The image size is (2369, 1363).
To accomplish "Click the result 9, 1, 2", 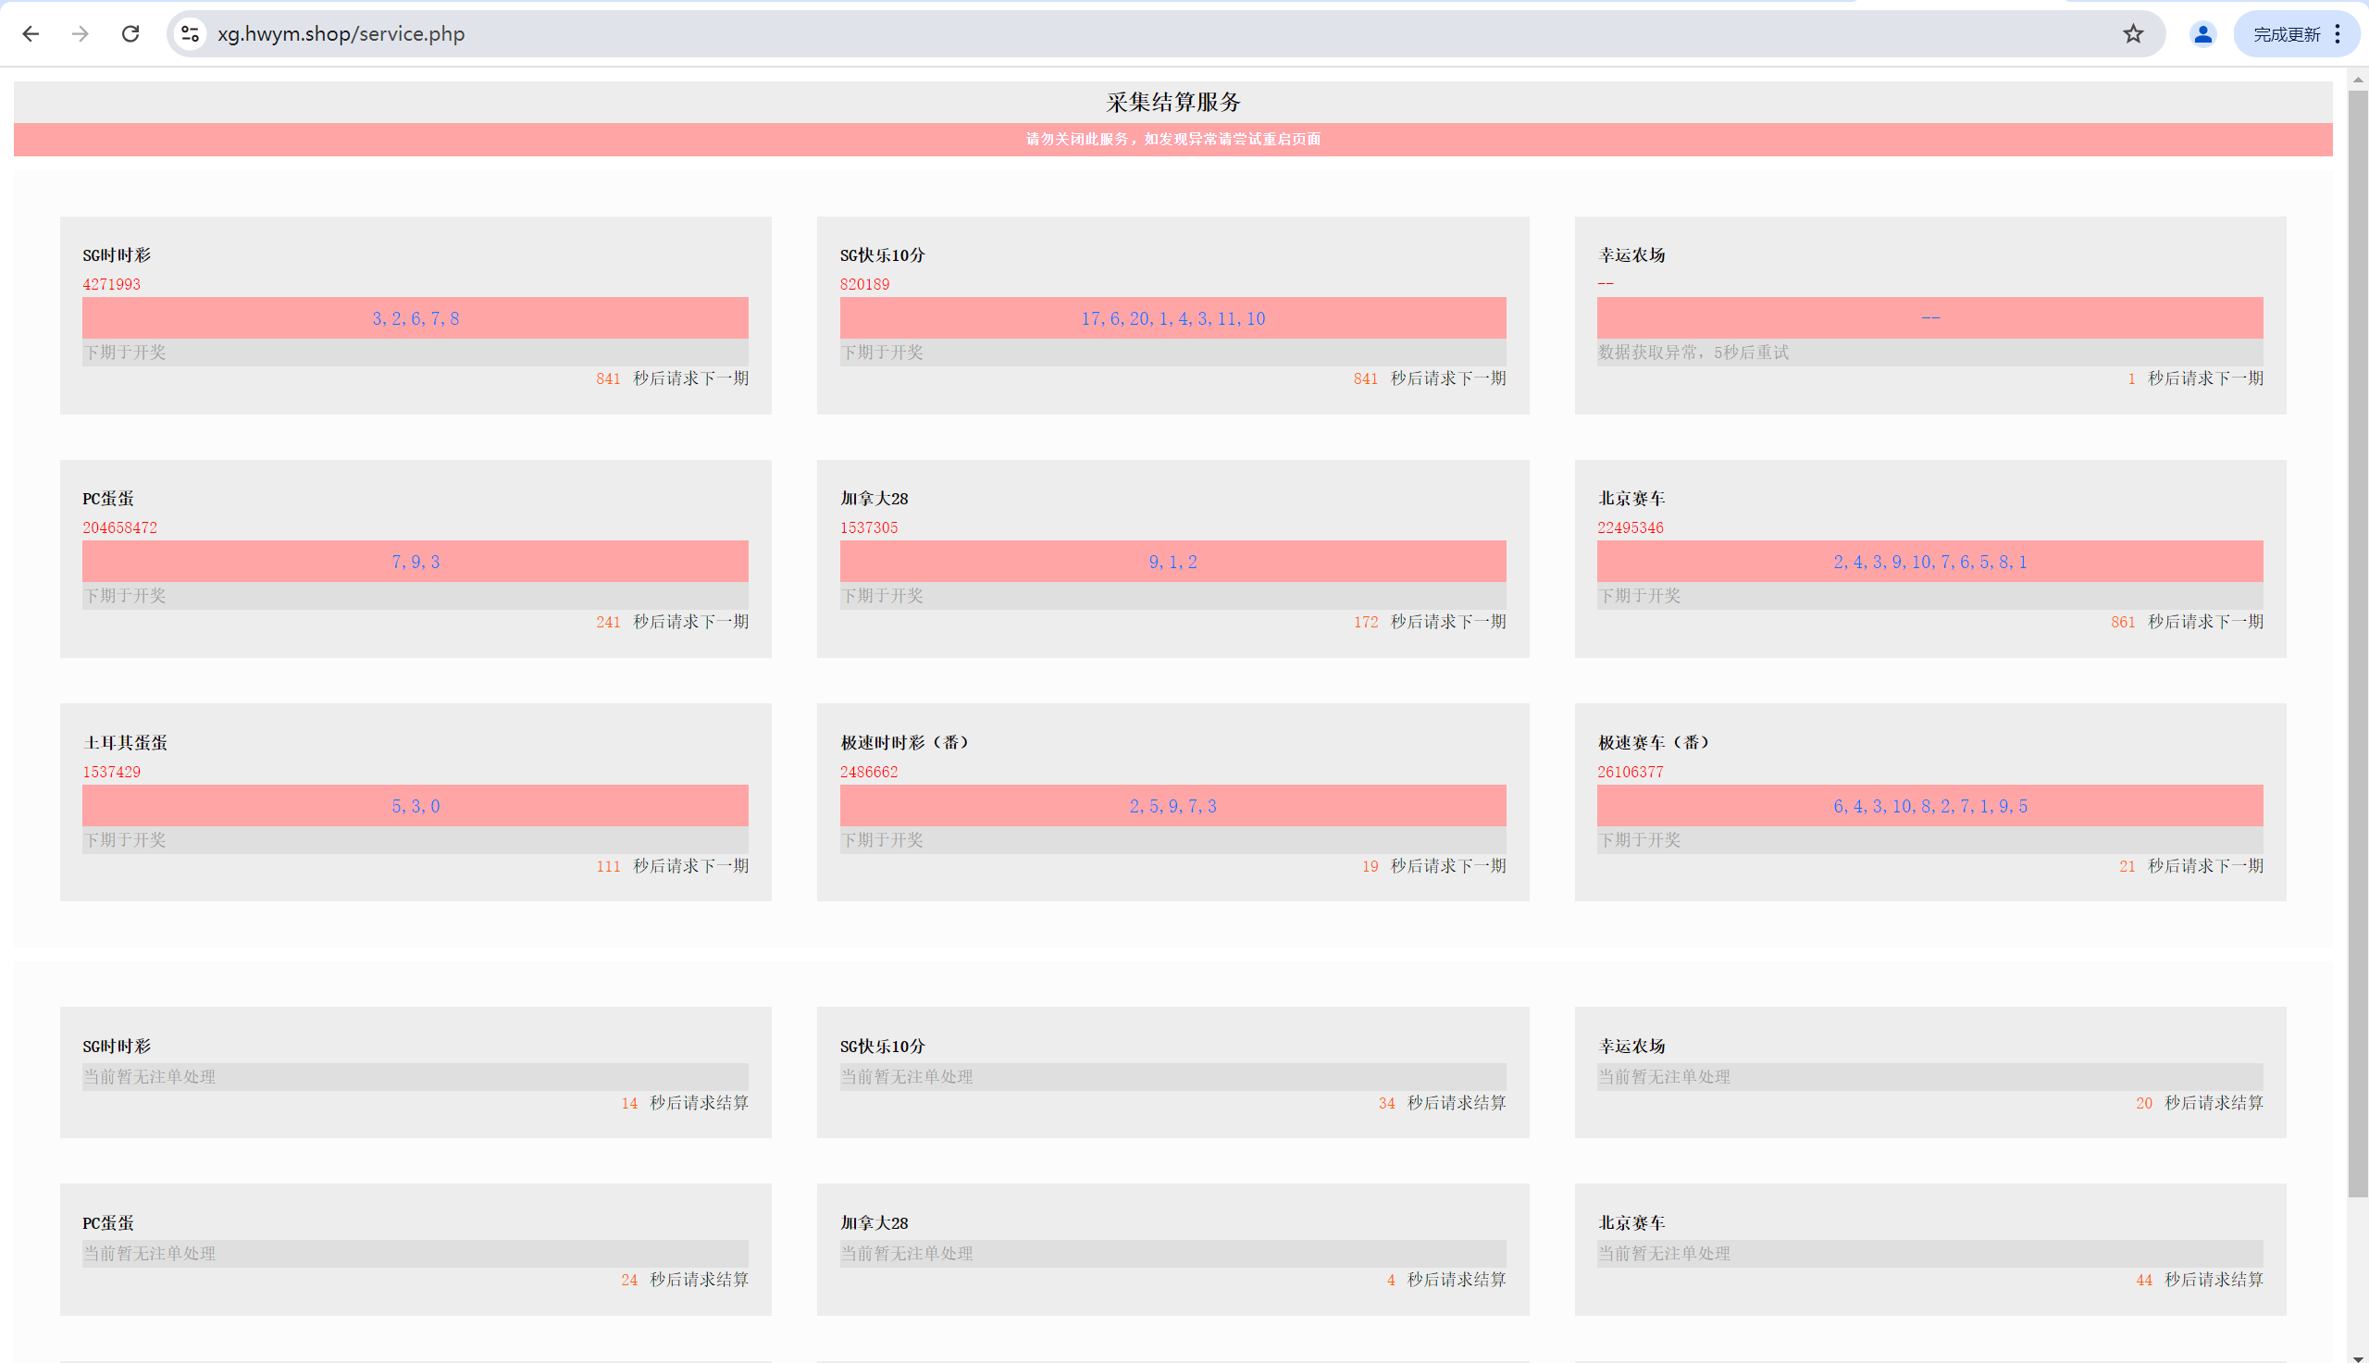I will [x=1172, y=562].
